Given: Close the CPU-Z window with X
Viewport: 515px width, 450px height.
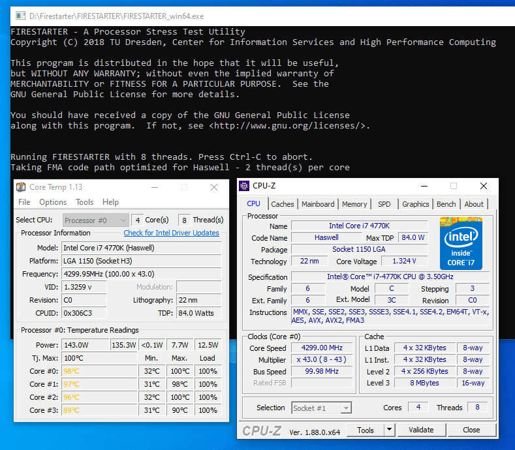Looking at the screenshot, I should 484,186.
